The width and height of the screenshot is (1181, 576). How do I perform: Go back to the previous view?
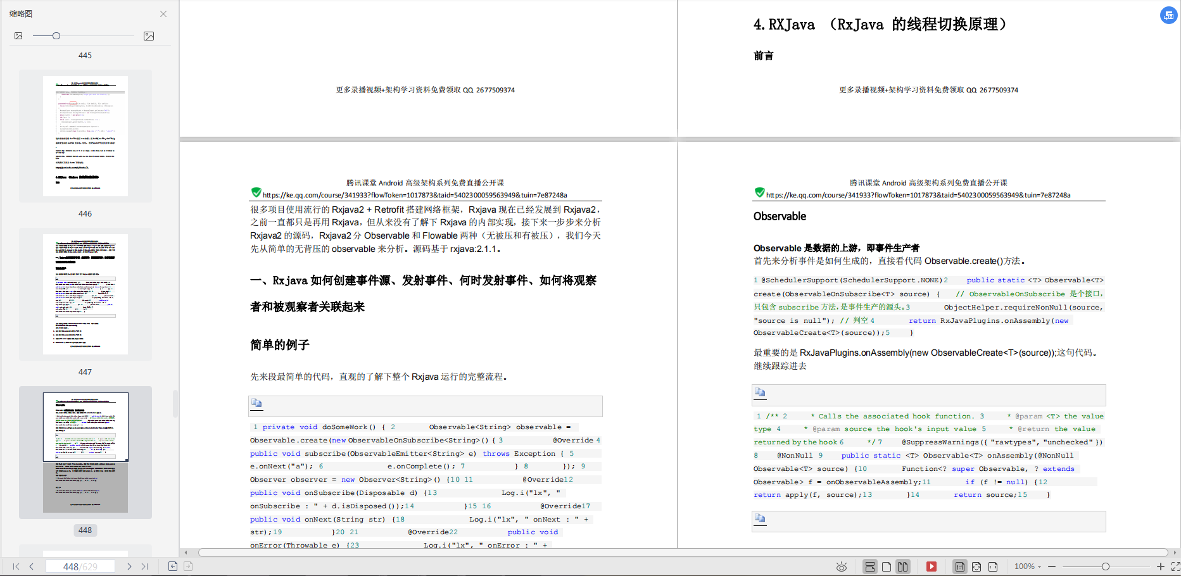coord(173,566)
